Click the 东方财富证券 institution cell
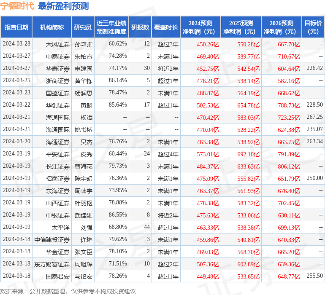 [x=52, y=264]
